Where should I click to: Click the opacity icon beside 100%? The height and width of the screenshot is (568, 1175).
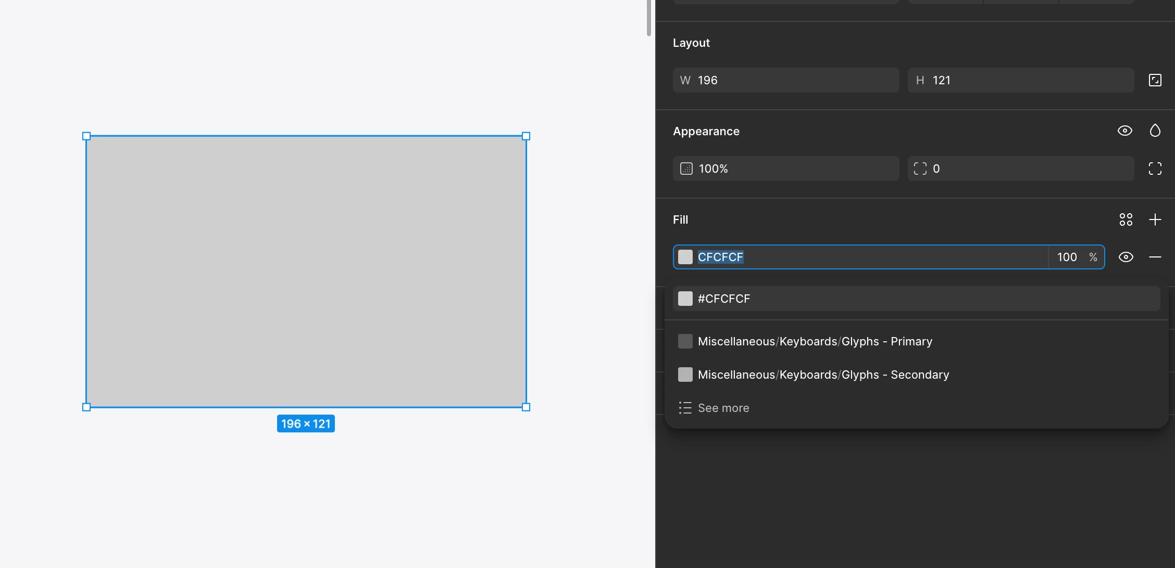click(686, 169)
